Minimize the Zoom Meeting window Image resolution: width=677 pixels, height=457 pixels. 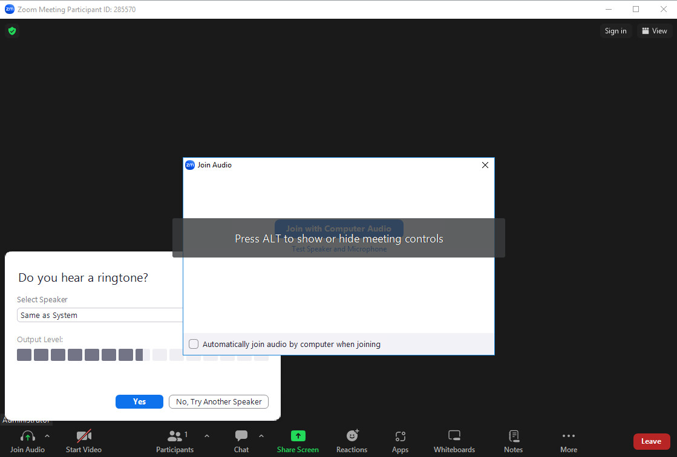[x=609, y=9]
